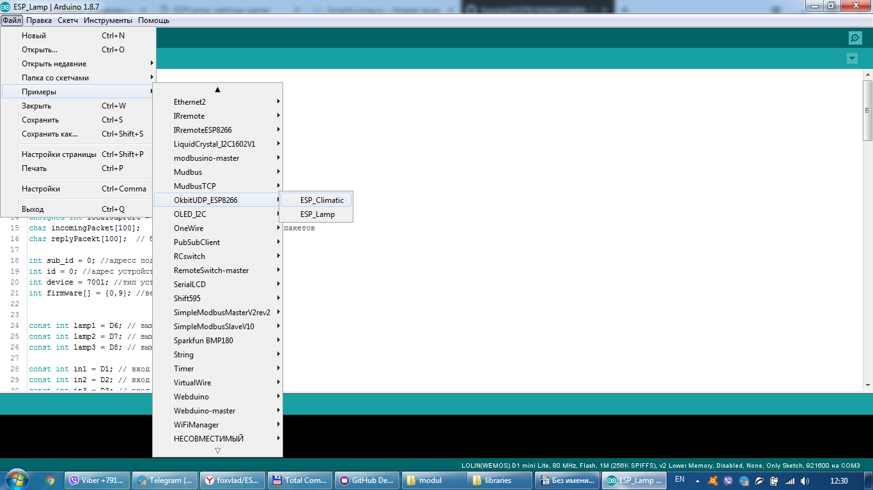Expand the Mudbus examples
Viewport: 873px width, 490px height.
[x=217, y=172]
